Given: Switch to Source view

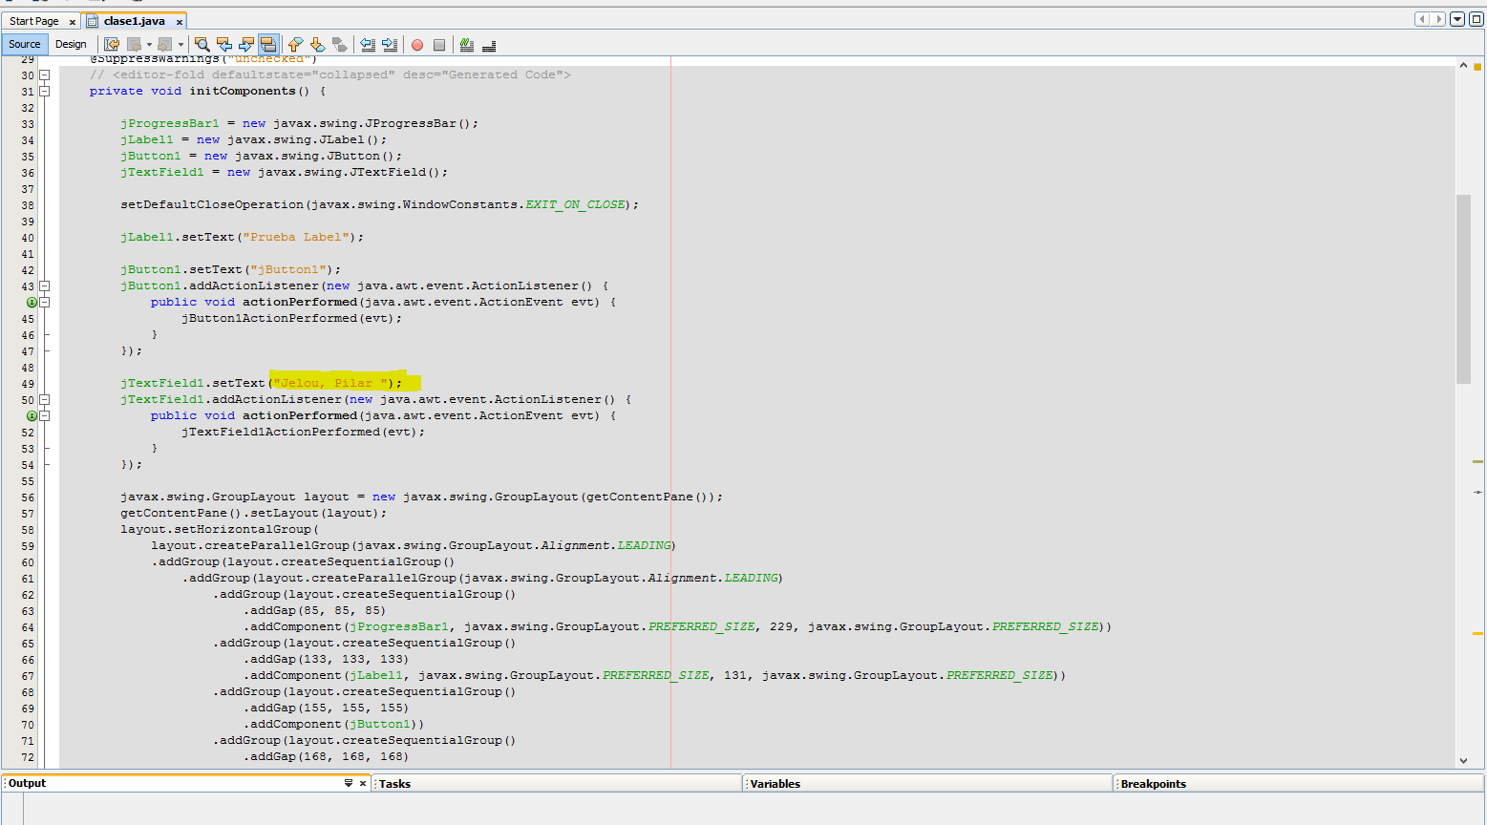Looking at the screenshot, I should (25, 44).
